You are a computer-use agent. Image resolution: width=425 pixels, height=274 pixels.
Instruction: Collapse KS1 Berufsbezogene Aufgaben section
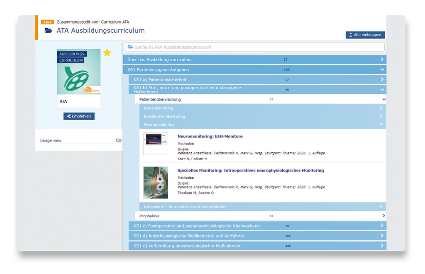coord(254,70)
